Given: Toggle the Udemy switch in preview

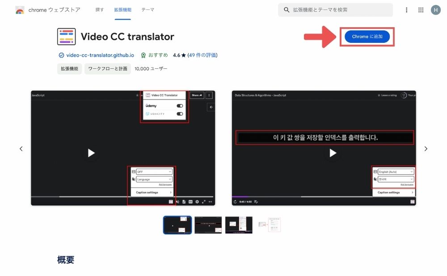Looking at the screenshot, I should (x=180, y=106).
